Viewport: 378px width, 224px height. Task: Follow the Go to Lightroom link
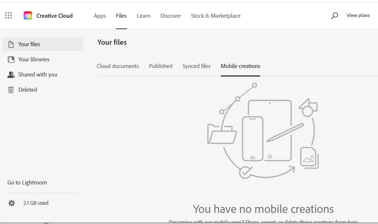point(27,183)
